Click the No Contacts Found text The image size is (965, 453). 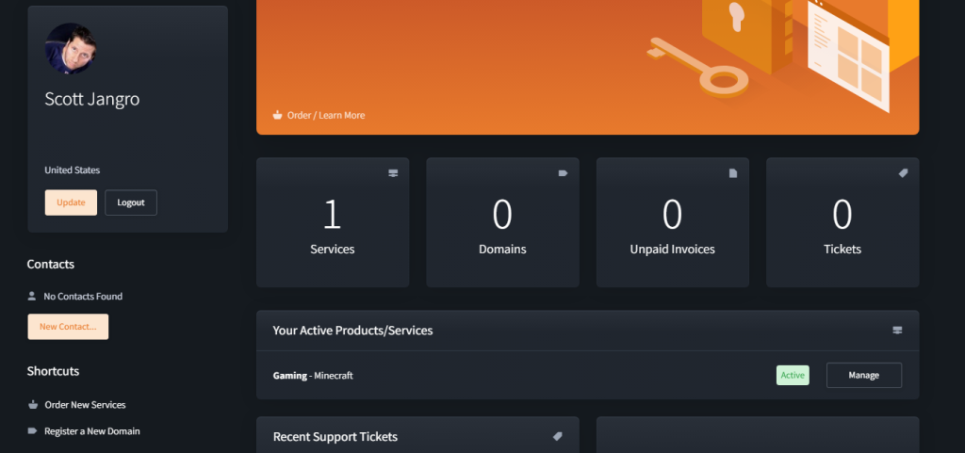tap(83, 296)
